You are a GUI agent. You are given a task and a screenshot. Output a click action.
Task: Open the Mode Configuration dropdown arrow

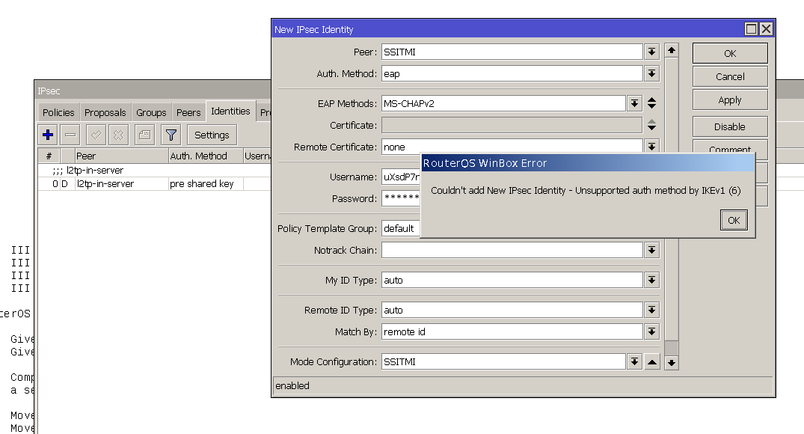pos(634,361)
